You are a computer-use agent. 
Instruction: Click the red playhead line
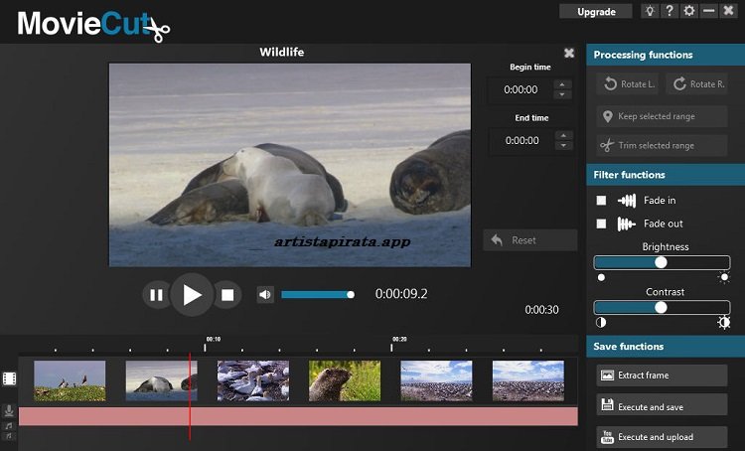pyautogui.click(x=190, y=396)
